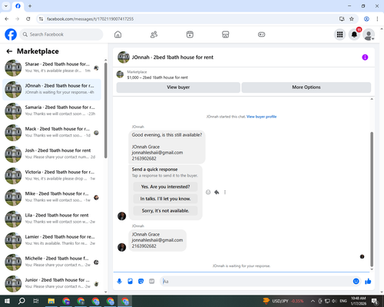384x307 pixels.
Task: Open the Victoria conversation
Action: tap(51, 176)
